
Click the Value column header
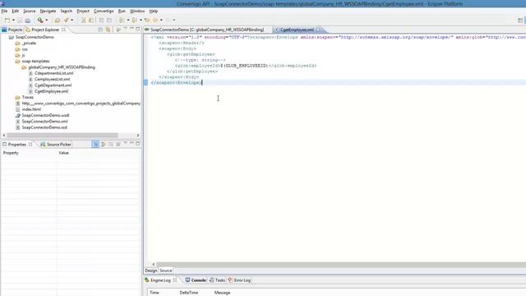pos(63,153)
